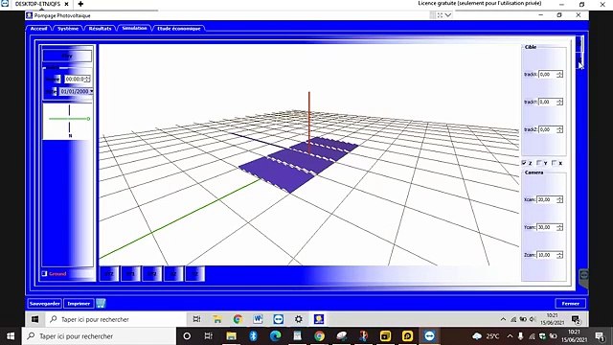Open Settings gear on the remote taskbar
This screenshot has height=345, width=613.
(x=299, y=319)
